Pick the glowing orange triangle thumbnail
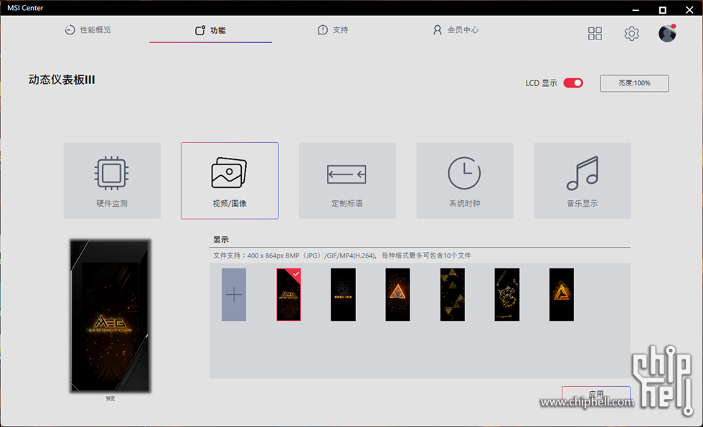 point(397,294)
